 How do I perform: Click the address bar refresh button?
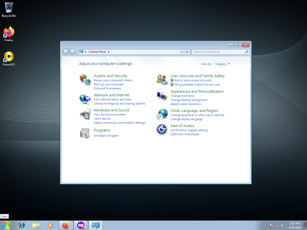point(187,52)
